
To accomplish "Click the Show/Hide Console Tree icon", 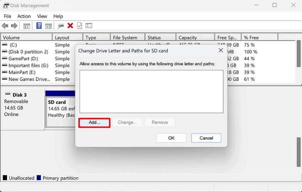I will pyautogui.click(x=27, y=26).
